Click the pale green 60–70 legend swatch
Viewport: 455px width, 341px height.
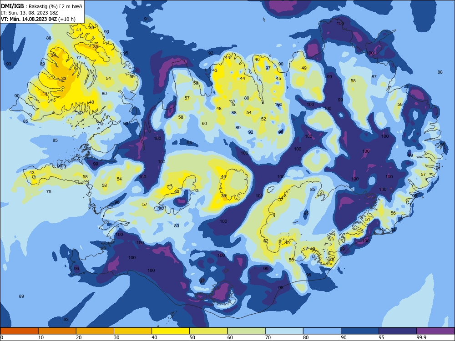click(x=246, y=331)
